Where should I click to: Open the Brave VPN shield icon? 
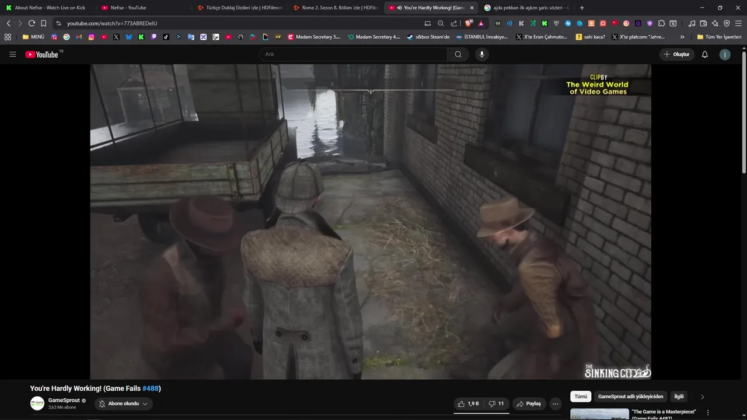click(x=727, y=23)
